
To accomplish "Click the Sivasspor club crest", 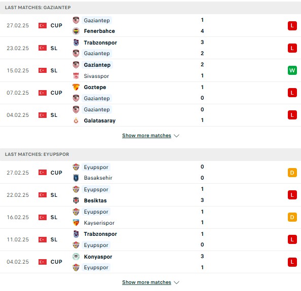I will 76,76.
